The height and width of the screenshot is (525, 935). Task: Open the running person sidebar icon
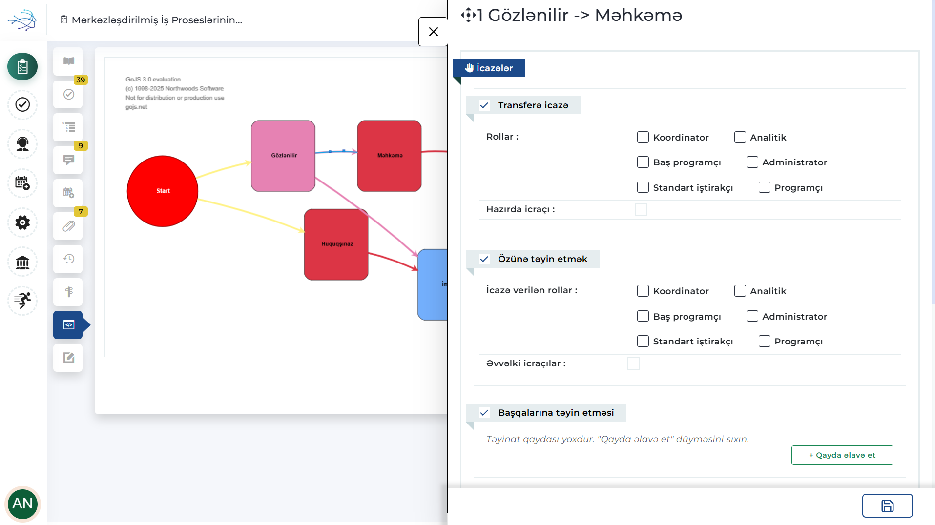pos(22,300)
